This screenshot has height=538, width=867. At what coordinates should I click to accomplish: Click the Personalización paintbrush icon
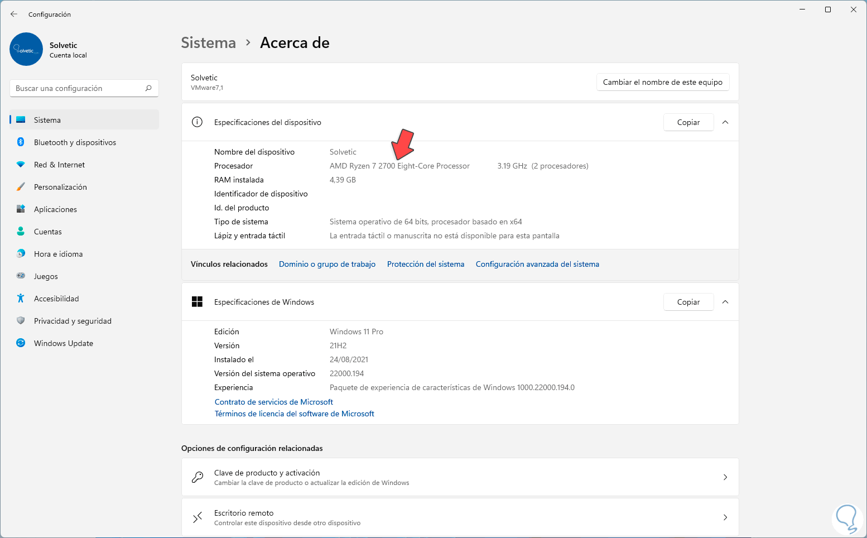tap(21, 187)
